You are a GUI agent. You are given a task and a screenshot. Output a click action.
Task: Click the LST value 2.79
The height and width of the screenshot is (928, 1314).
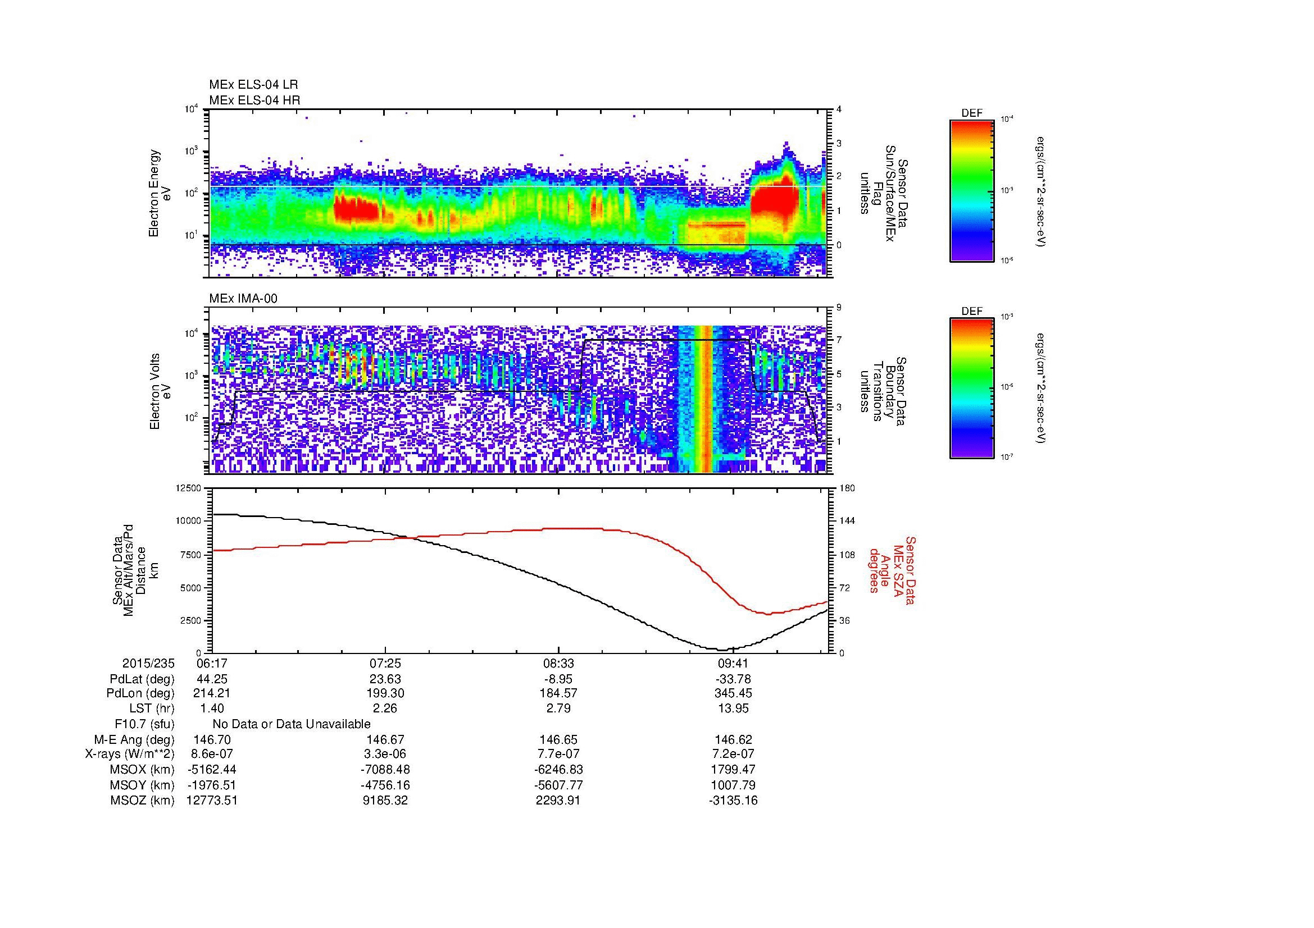[x=558, y=708]
